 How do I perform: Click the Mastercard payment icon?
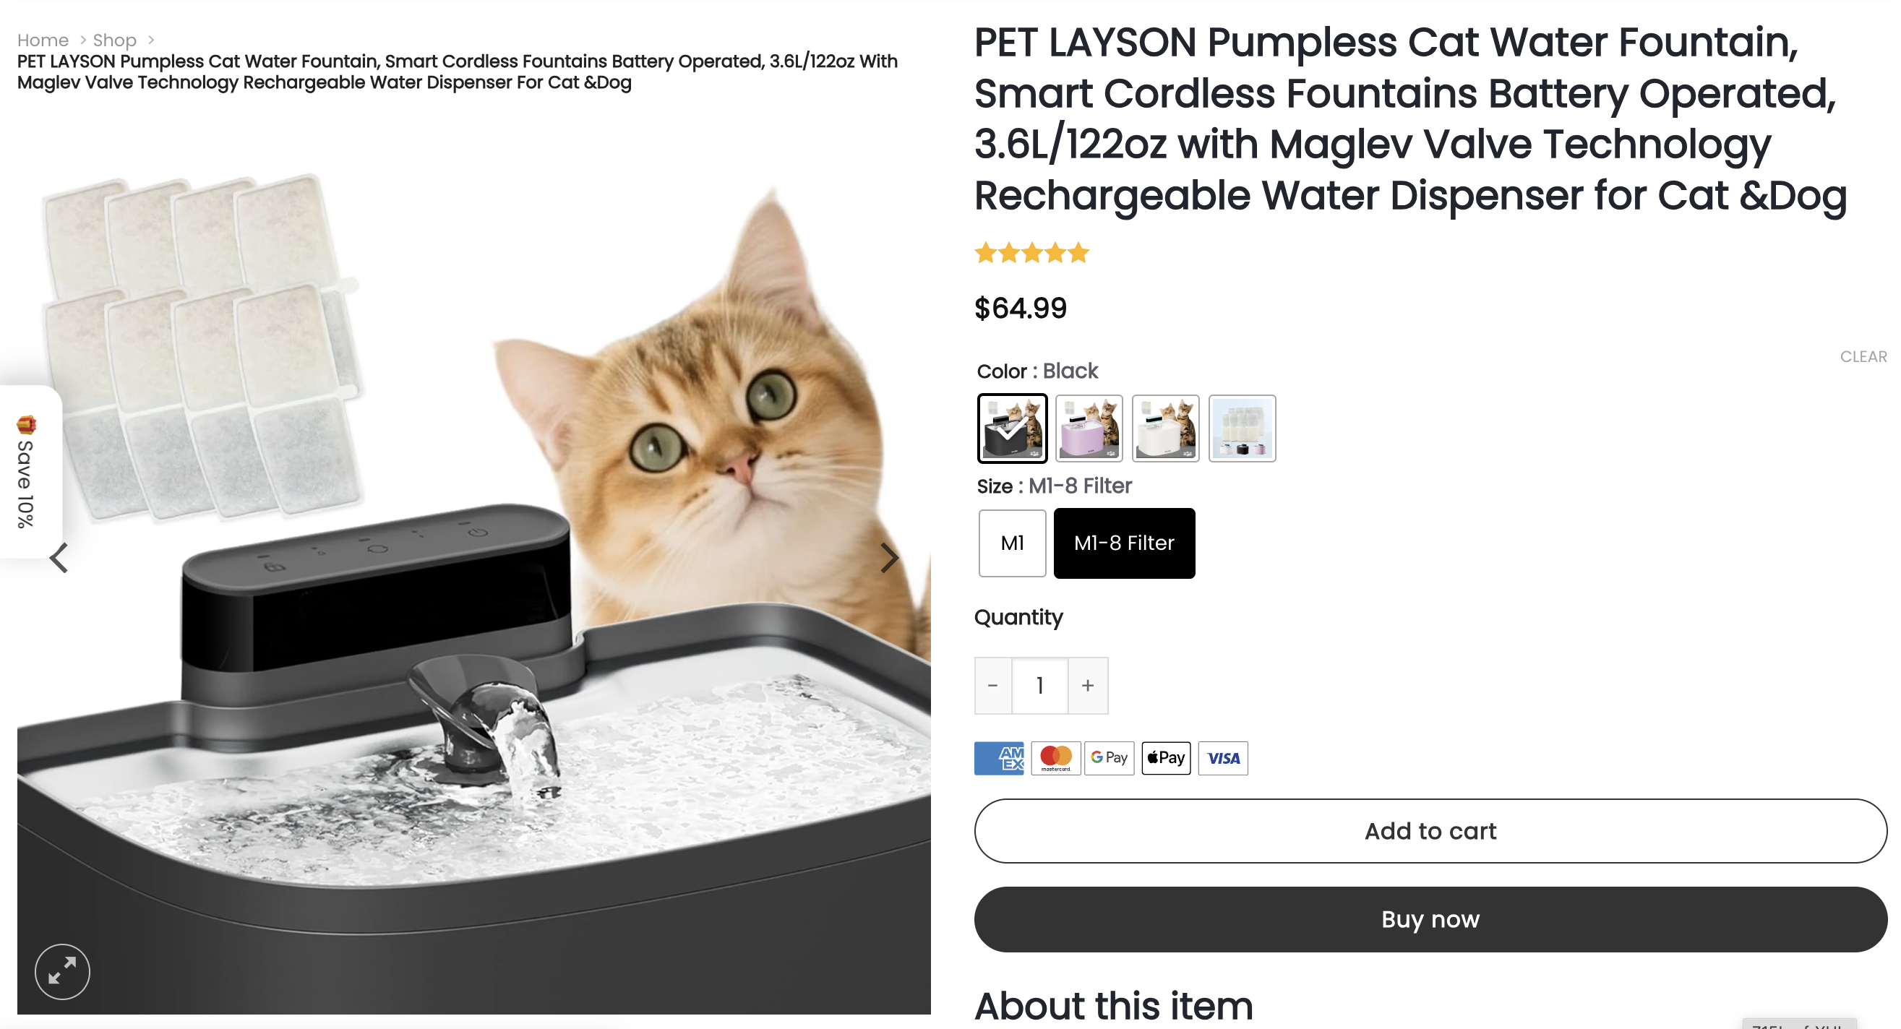[x=1055, y=757]
